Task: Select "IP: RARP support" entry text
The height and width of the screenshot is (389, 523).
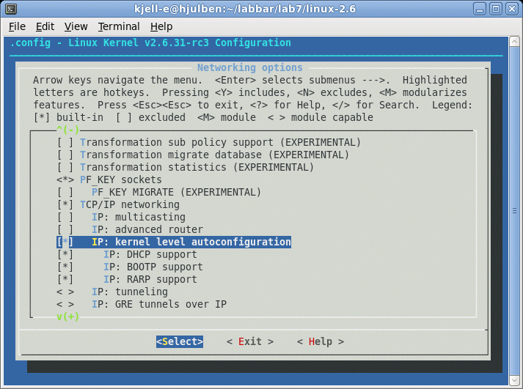Action: pyautogui.click(x=150, y=279)
